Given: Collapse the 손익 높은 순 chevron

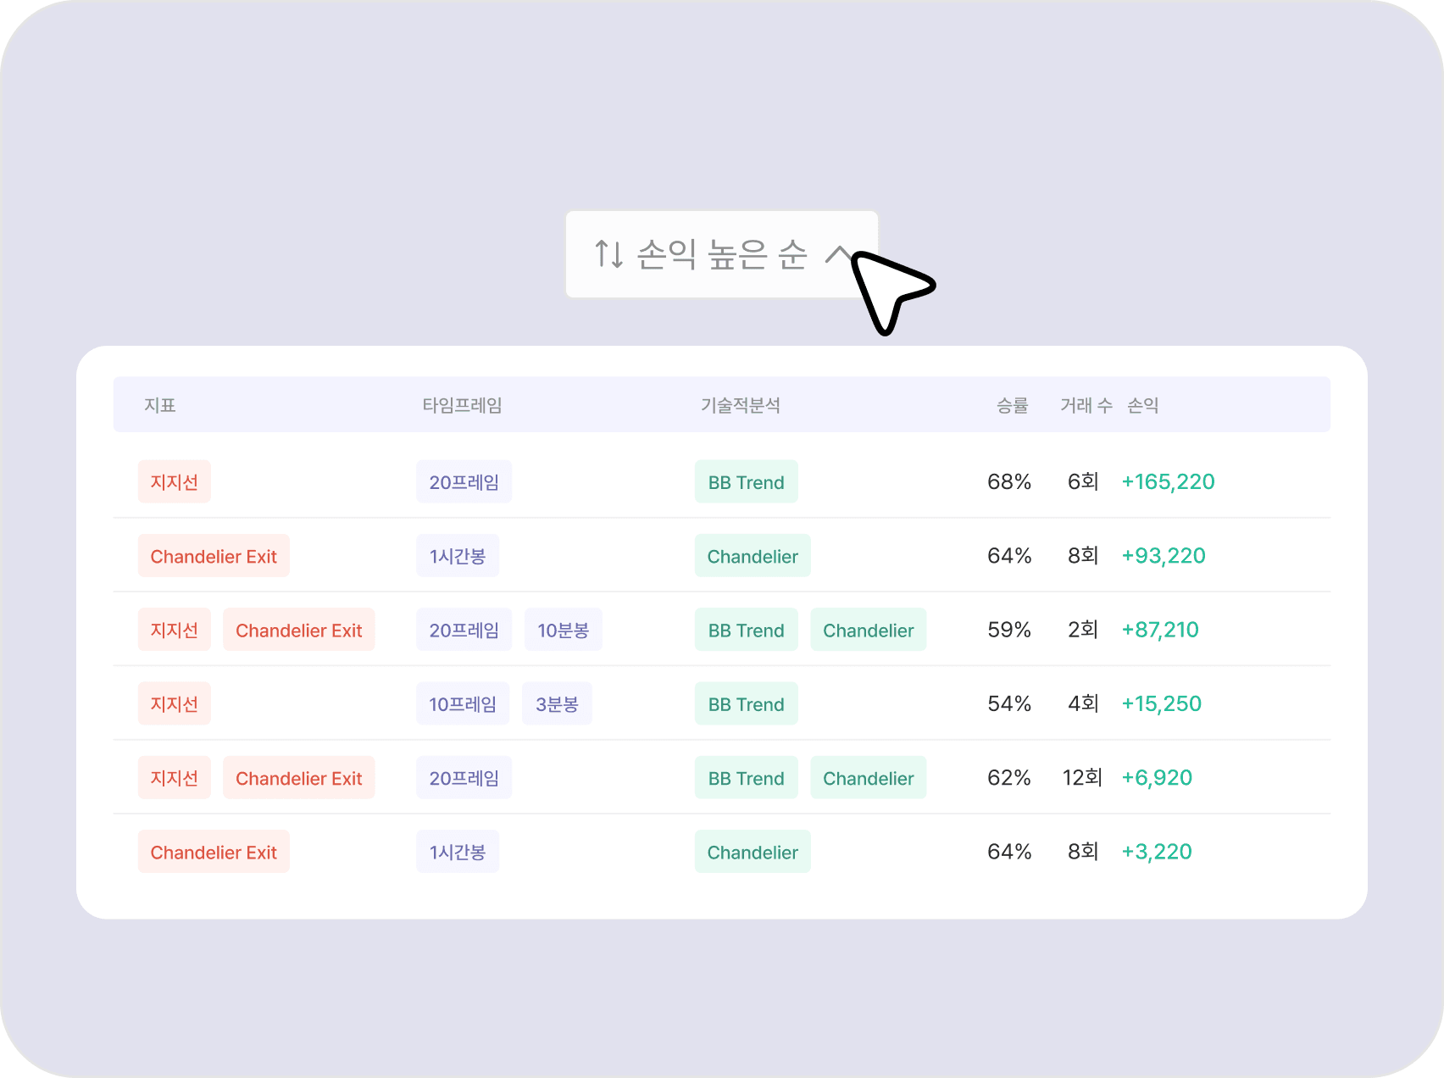Looking at the screenshot, I should (x=838, y=254).
